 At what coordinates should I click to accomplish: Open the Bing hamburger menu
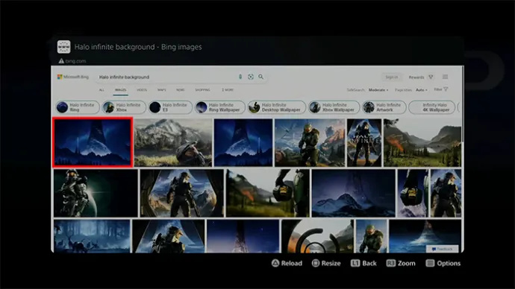coord(446,77)
